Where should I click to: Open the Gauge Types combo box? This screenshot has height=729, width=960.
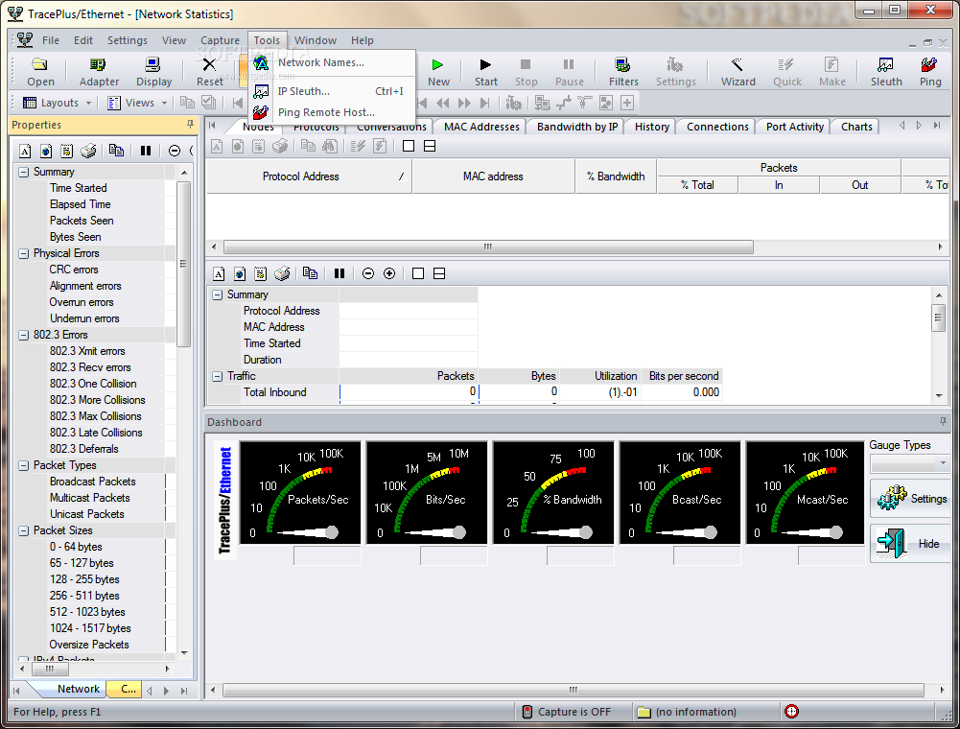[x=909, y=463]
